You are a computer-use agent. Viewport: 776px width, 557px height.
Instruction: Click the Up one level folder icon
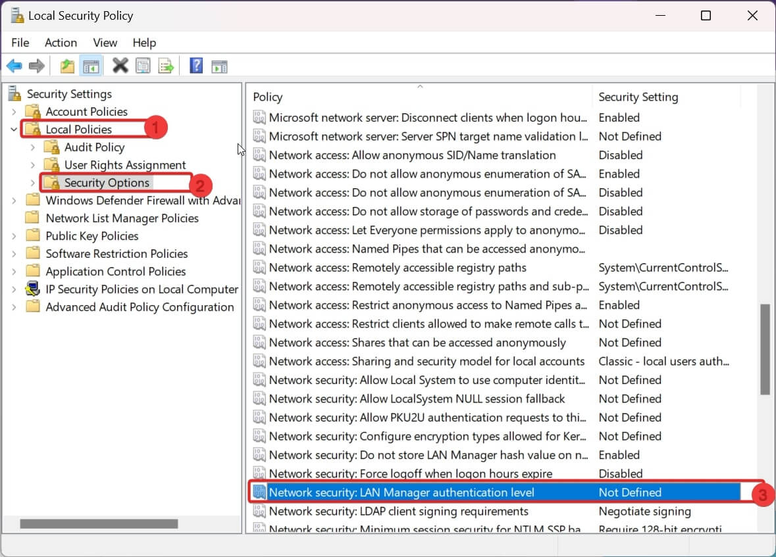pyautogui.click(x=67, y=66)
